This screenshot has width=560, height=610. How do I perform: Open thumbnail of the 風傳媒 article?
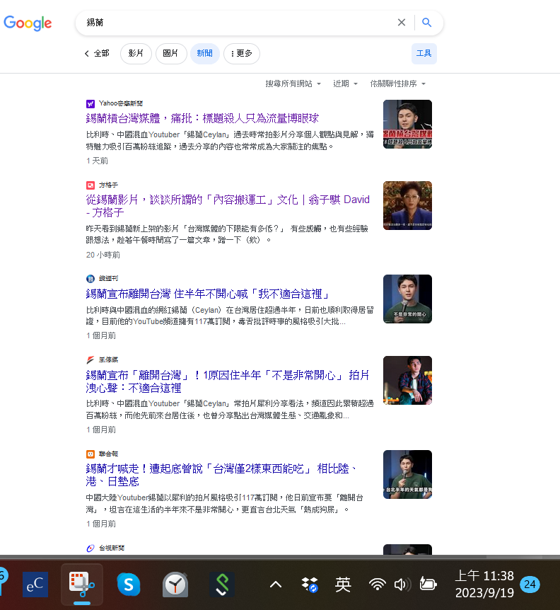[407, 381]
